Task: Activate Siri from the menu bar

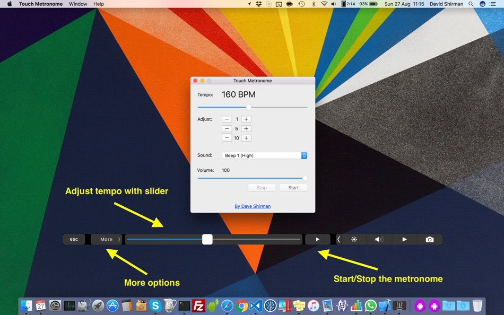Action: [x=482, y=4]
